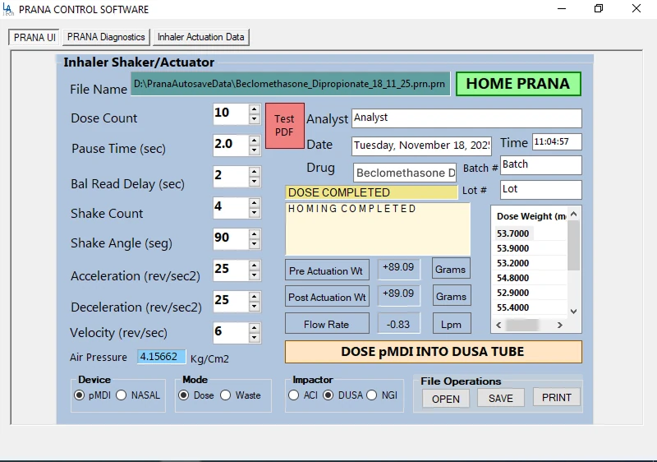
Task: Click Dose Weight horizontal scrollbar thumb
Action: (522, 325)
